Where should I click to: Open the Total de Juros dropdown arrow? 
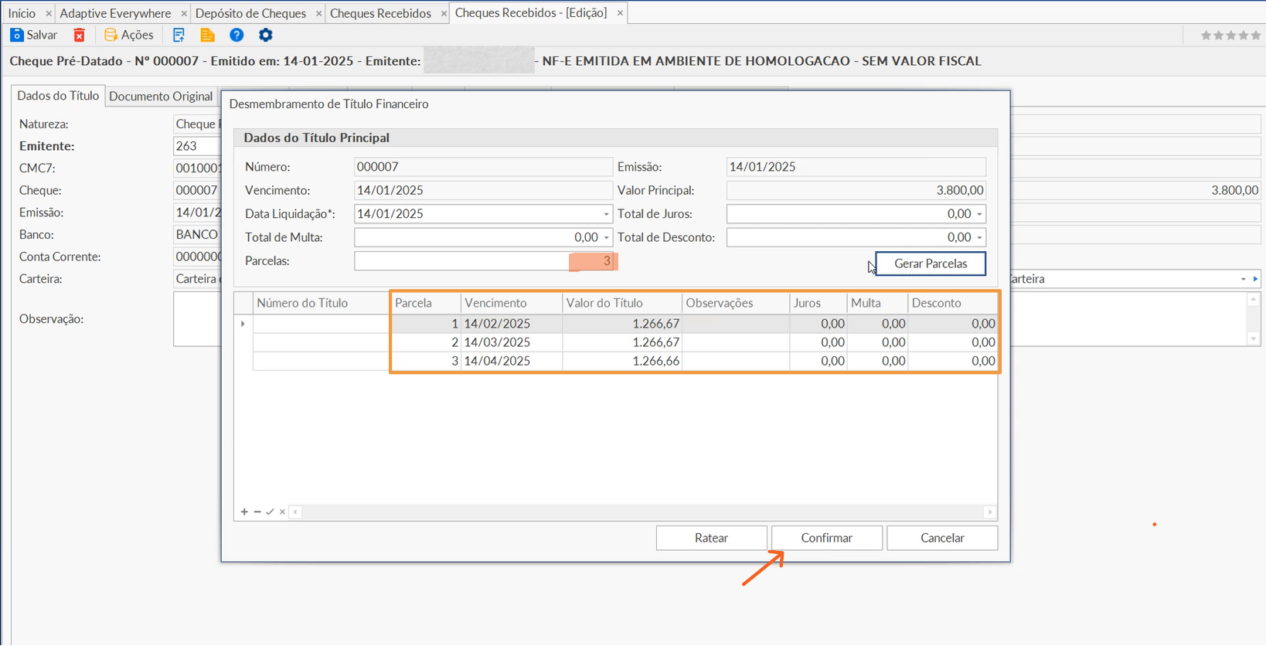pyautogui.click(x=979, y=214)
